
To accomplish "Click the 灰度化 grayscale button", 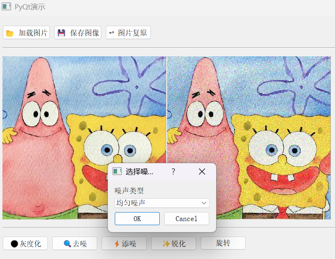I will coord(25,243).
